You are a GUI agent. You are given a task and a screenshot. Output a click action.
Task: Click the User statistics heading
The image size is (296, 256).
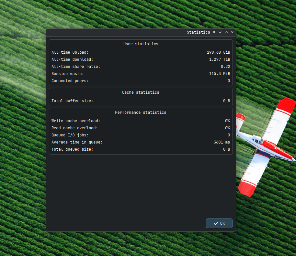(x=141, y=44)
